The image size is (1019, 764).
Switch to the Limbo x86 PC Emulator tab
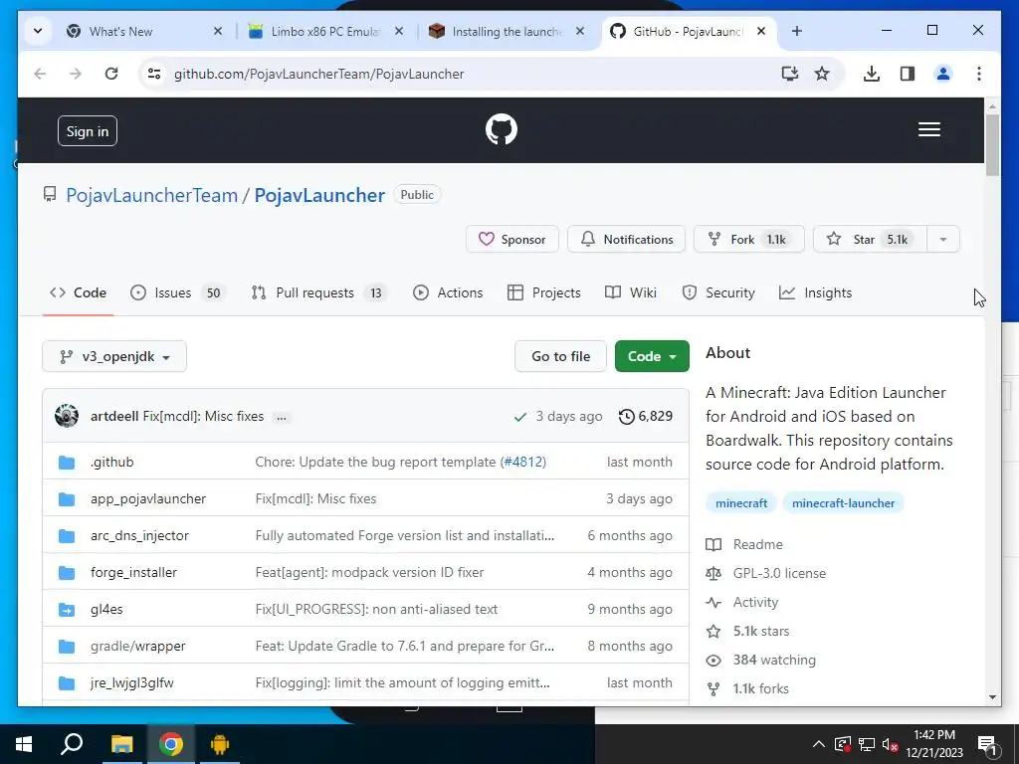(x=326, y=31)
